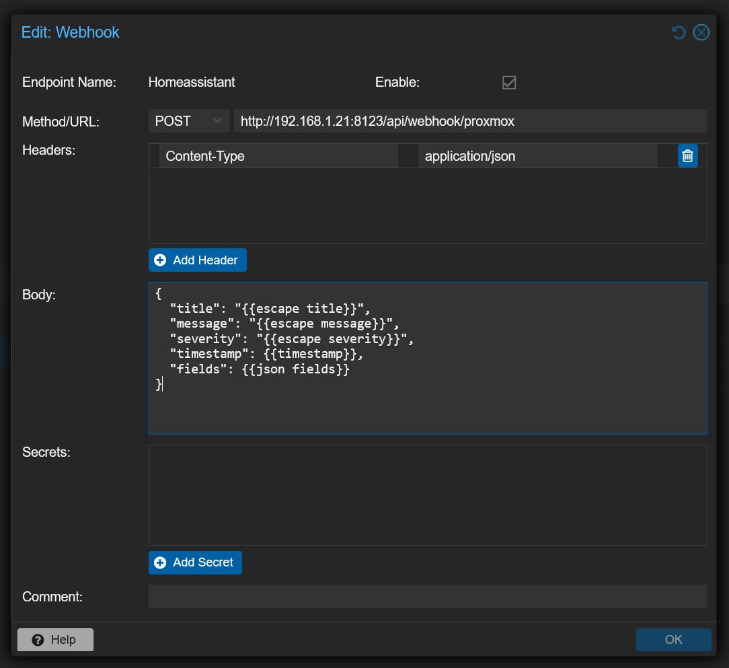
Task: Click the application/json header value field
Action: click(x=538, y=156)
